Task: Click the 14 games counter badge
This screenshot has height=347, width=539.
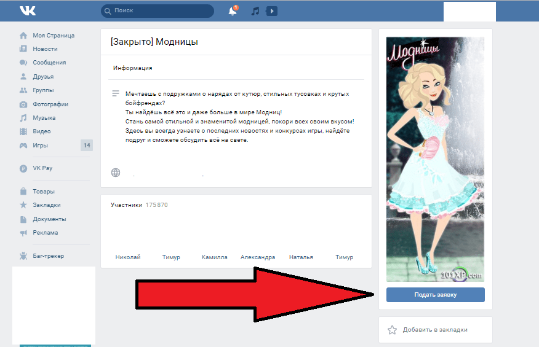Action: click(87, 145)
